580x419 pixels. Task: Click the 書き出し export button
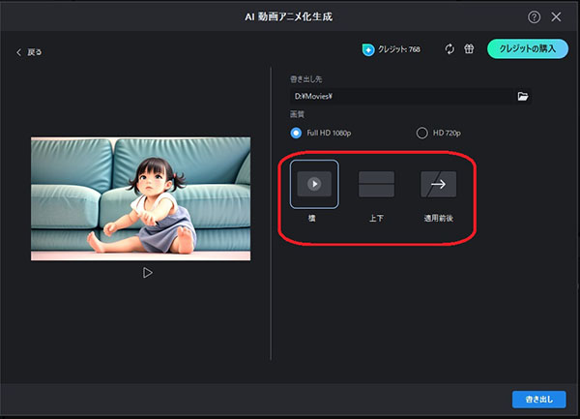[x=539, y=400]
